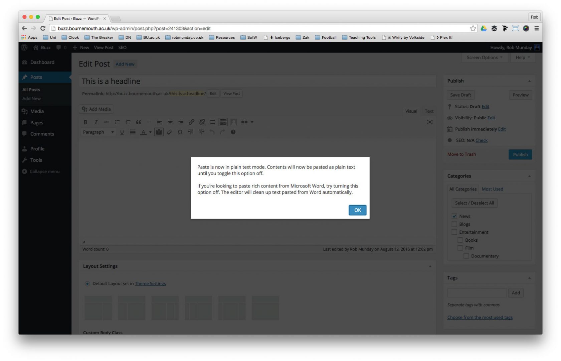Viewport: 561px width, 361px height.
Task: Apply the current text color (A icon)
Action: pyautogui.click(x=143, y=132)
